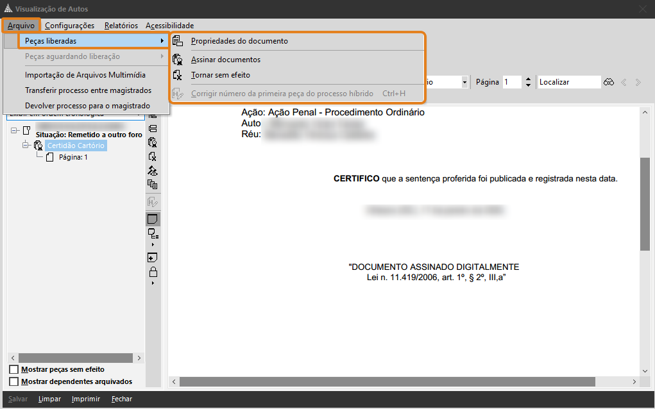Viewport: 655px width, 409px height.
Task: Enable Mostrar dependentes arquivados checkbox
Action: (x=13, y=381)
